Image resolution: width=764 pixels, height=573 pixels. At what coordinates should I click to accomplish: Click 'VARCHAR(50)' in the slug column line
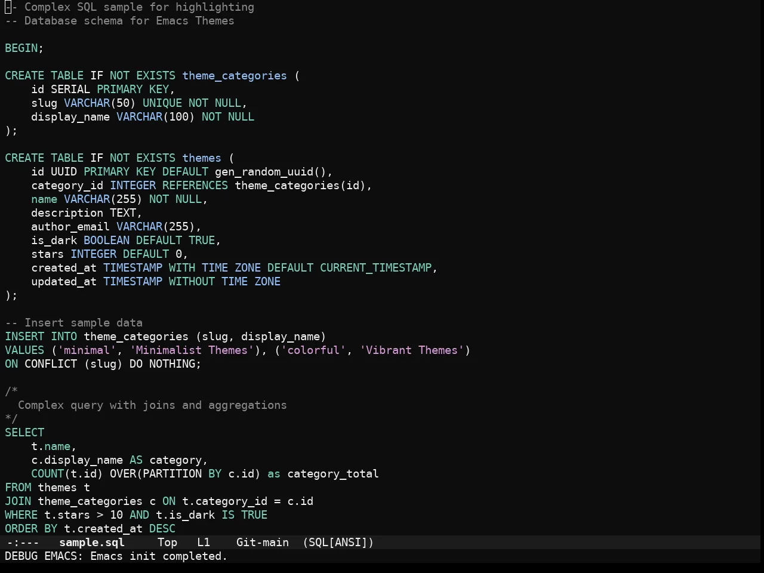(x=100, y=103)
